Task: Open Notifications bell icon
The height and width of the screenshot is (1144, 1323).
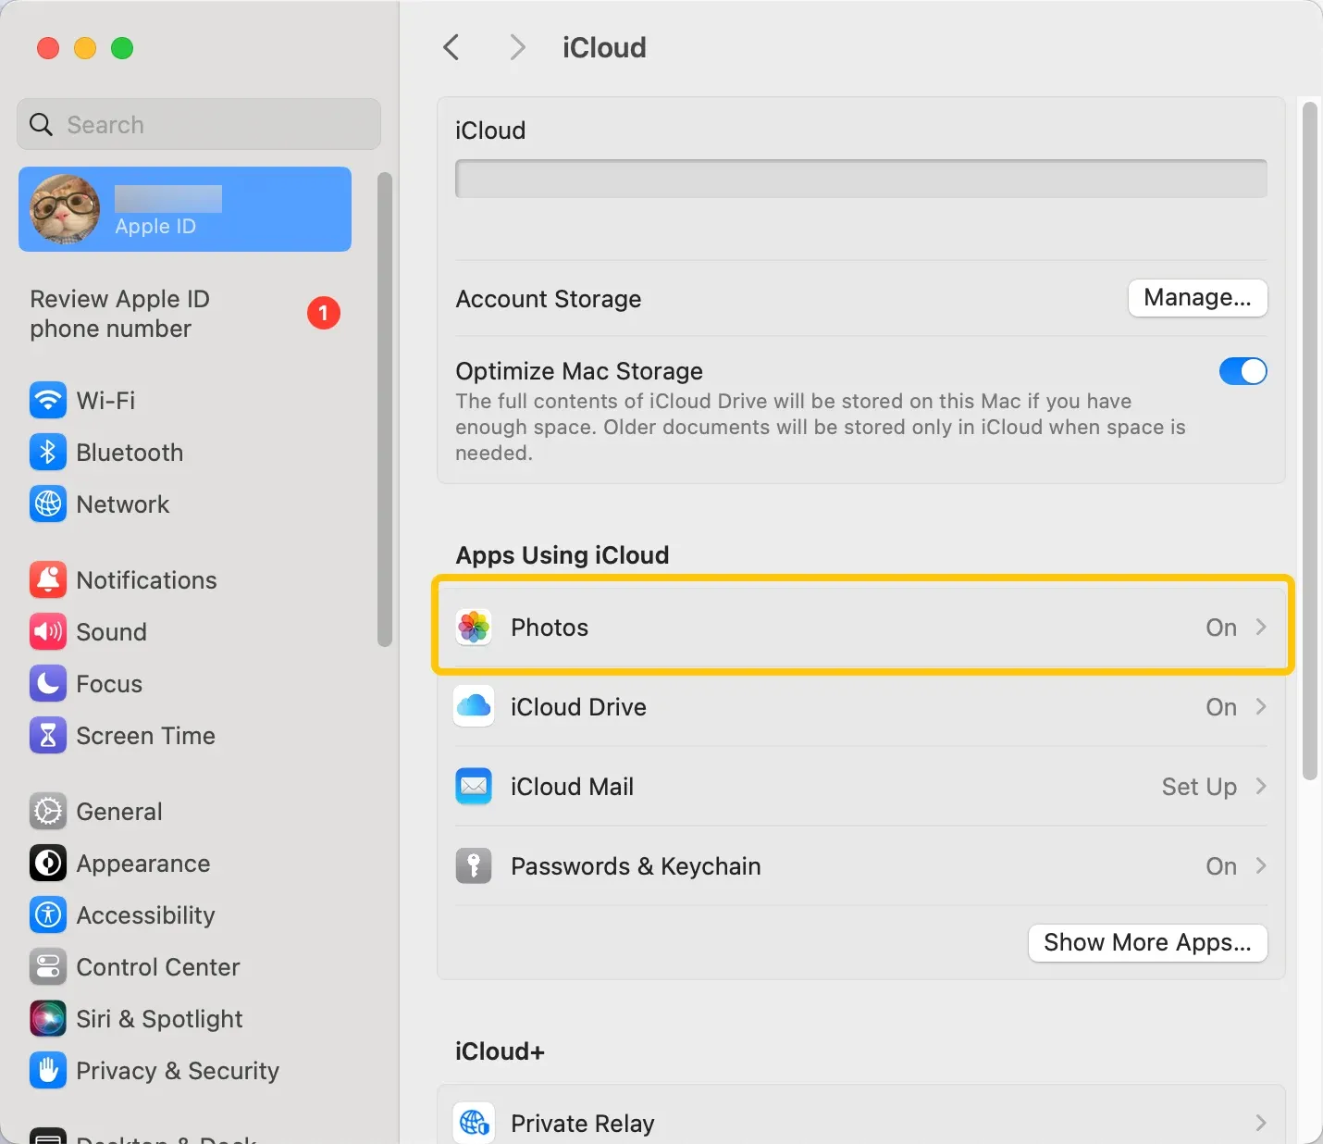Action: (x=48, y=580)
